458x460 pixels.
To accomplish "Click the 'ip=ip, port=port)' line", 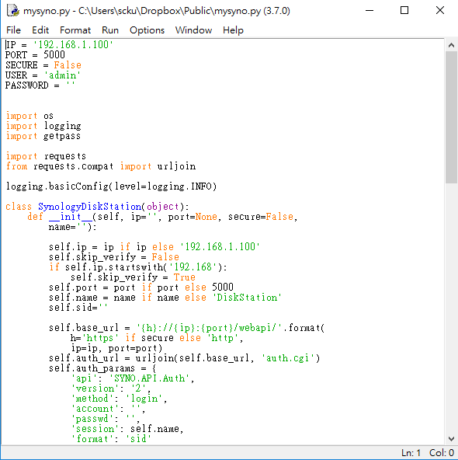I will coord(116,348).
